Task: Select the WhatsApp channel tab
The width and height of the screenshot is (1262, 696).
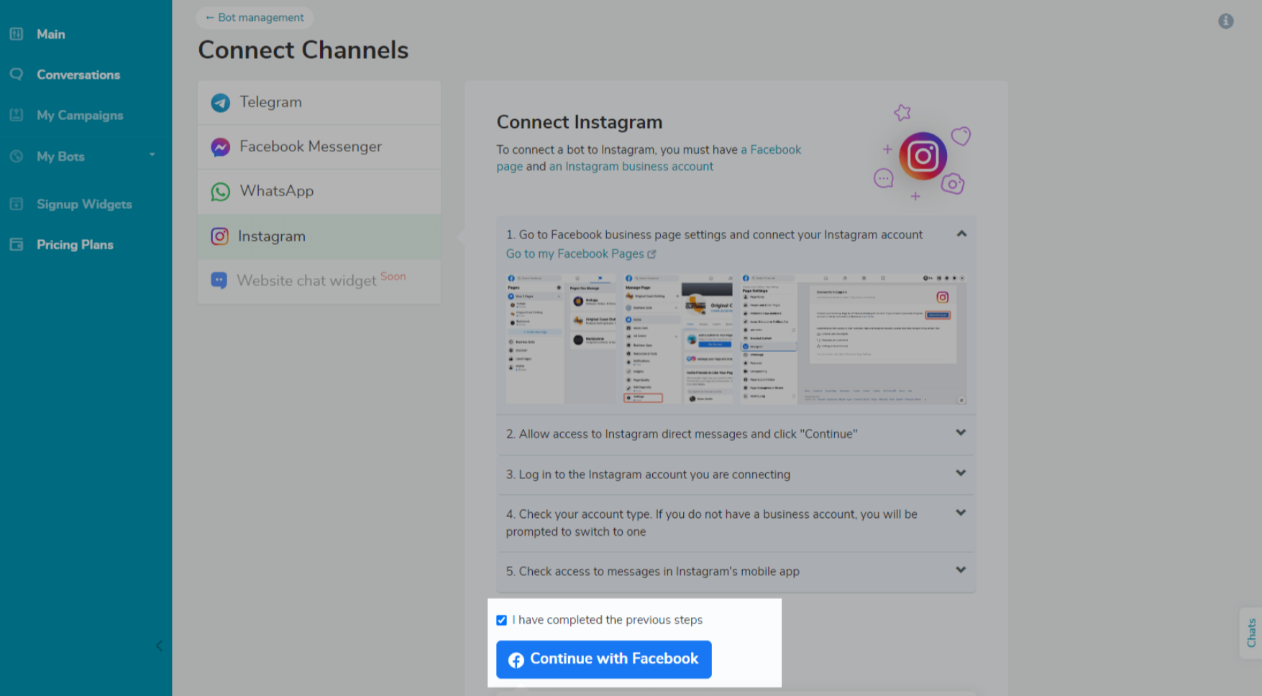Action: click(x=319, y=192)
